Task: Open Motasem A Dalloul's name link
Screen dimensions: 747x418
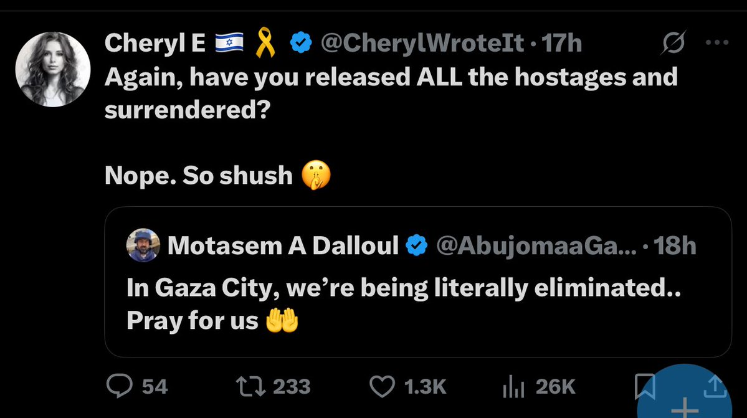Action: point(283,246)
